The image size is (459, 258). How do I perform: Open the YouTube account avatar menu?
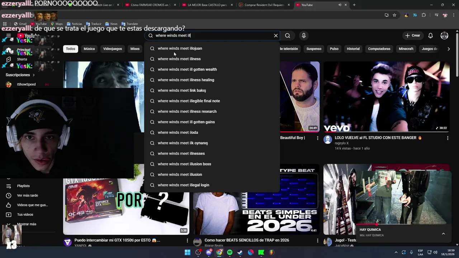pyautogui.click(x=444, y=35)
